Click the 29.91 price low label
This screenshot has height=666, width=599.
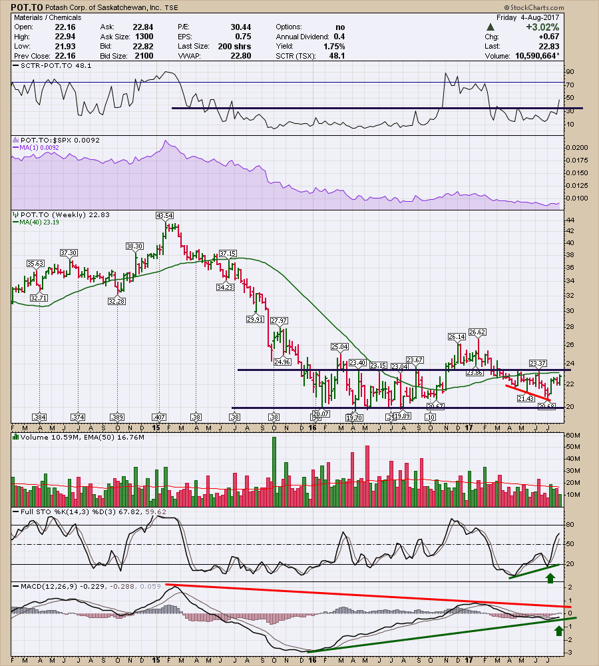[x=255, y=319]
